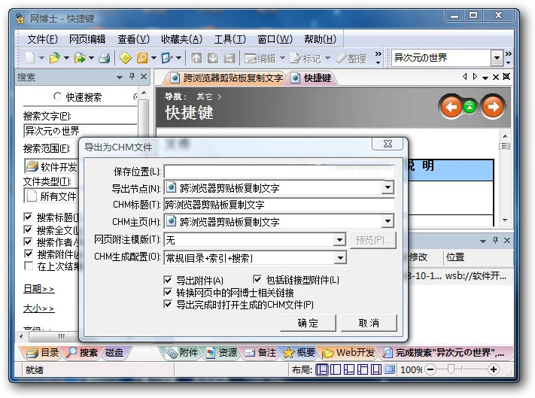535x398 pixels.
Task: Open dropdown arrow beside orange key icon
Action: [x=154, y=58]
